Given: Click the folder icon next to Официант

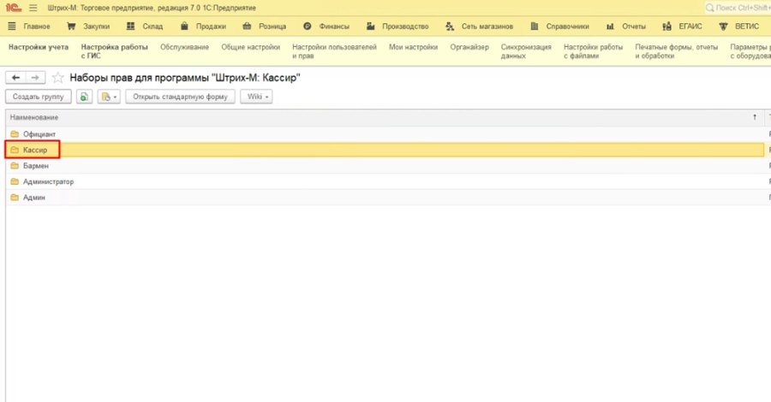Looking at the screenshot, I should pos(15,134).
